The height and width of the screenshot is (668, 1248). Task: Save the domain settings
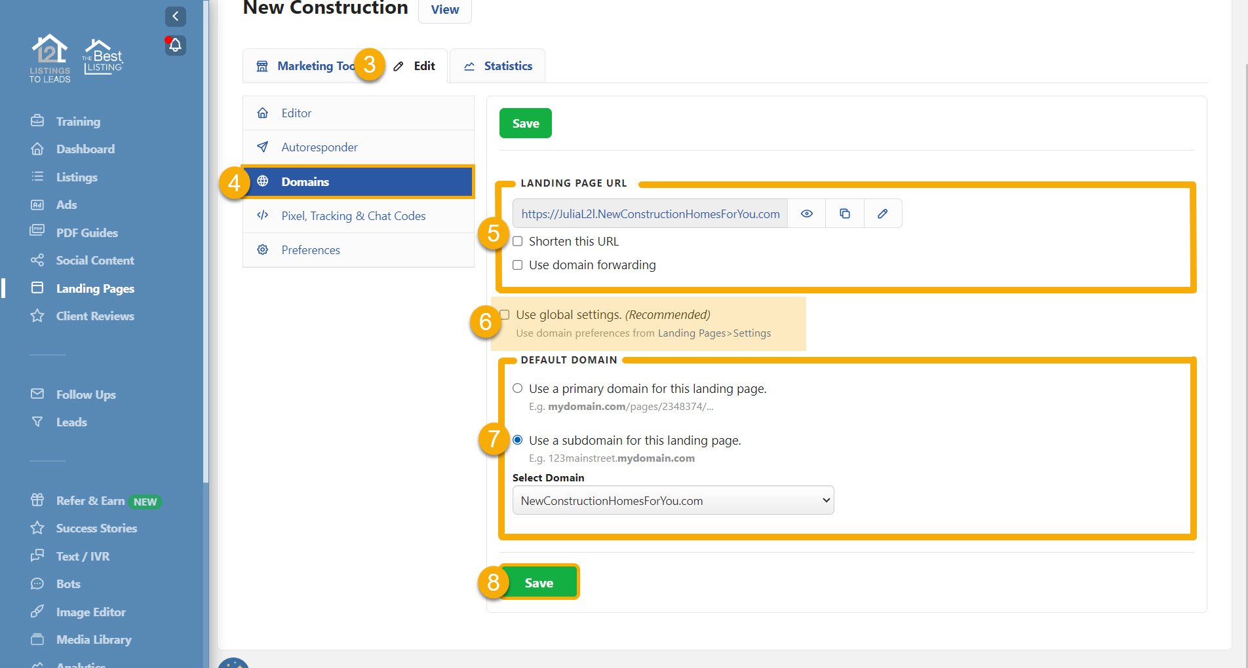pos(539,582)
